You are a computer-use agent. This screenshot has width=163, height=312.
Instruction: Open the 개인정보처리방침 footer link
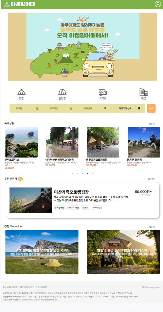28,287
